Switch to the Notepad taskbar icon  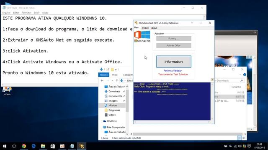[72, 146]
